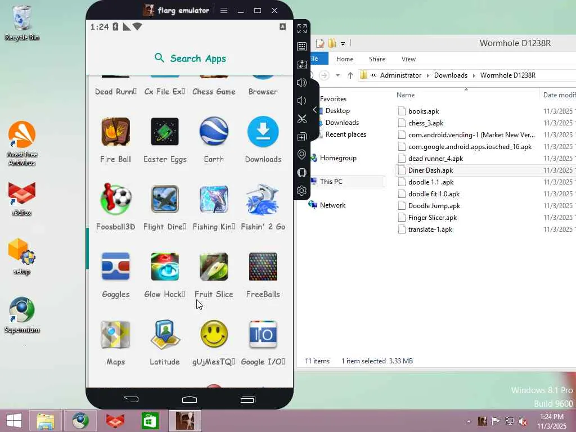Decrease emulator volume with speaker-down icon
This screenshot has height=432, width=576.
pos(302,101)
